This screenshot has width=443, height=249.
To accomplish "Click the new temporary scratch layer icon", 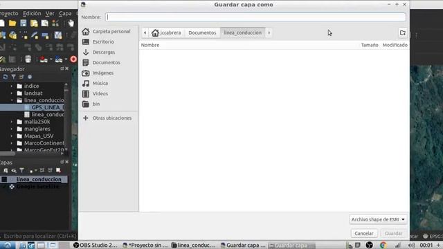I will [x=45, y=35].
